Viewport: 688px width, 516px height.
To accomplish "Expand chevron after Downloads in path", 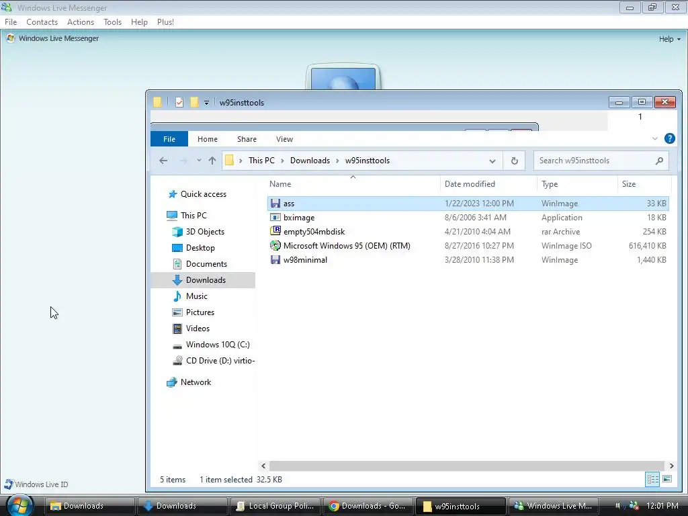I will (x=337, y=161).
